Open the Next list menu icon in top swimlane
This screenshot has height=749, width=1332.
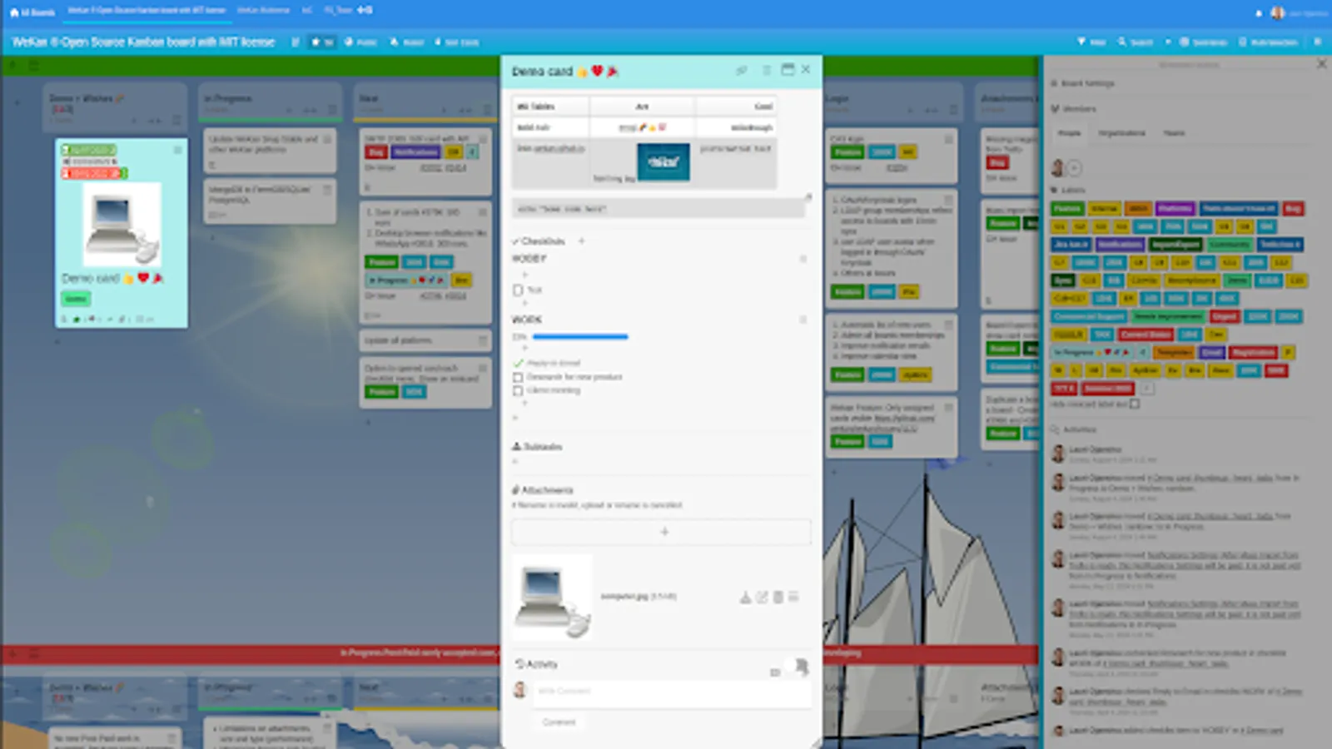485,111
